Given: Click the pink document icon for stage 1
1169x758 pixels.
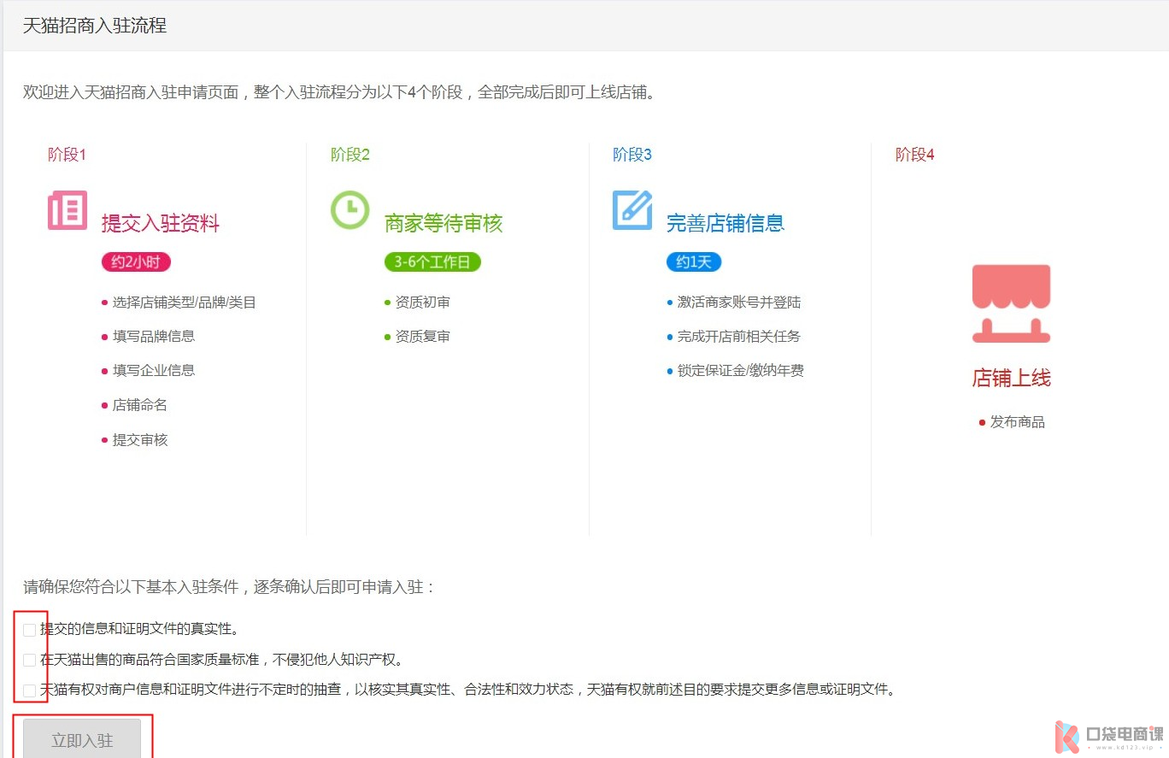Looking at the screenshot, I should (x=68, y=210).
